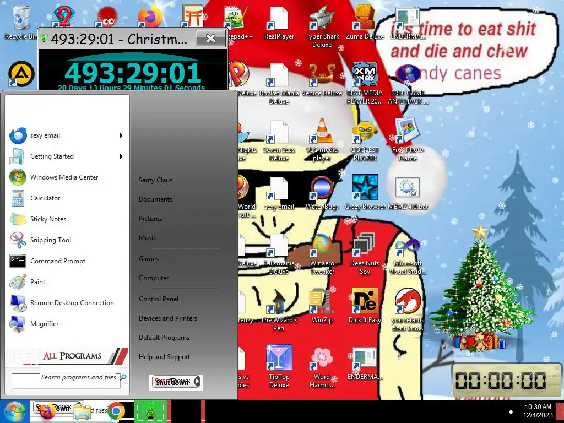Open Computer link in Start menu
Screen dimensions: 564x423
[154, 278]
